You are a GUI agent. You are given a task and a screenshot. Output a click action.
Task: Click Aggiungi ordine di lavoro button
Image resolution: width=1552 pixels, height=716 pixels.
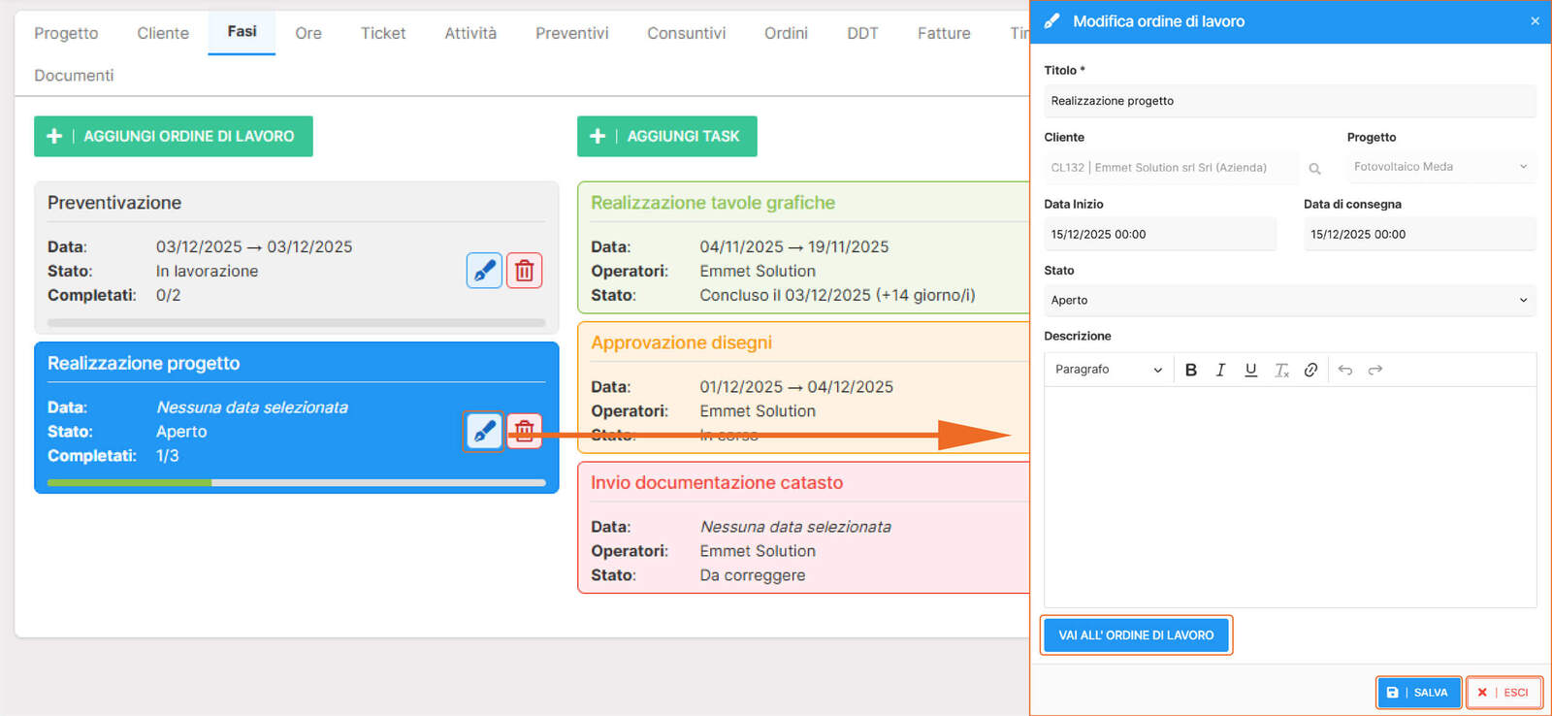coord(174,137)
